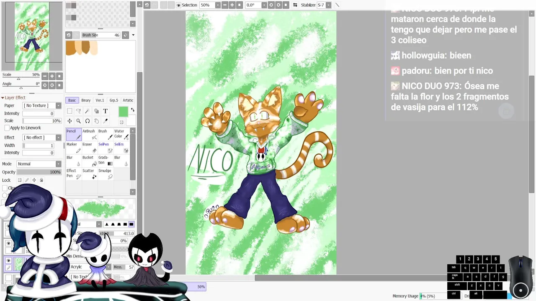Zoom out the canvas with toolbar minus
The image size is (536, 301).
point(225,5)
